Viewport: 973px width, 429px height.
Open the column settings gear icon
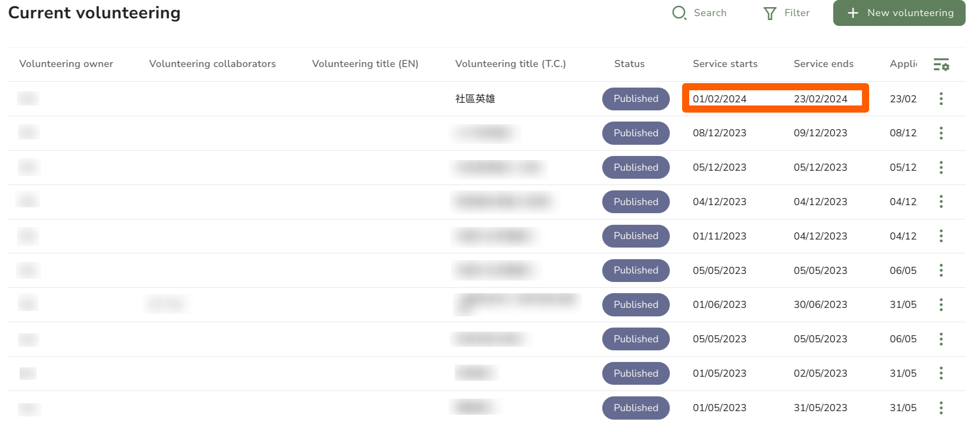point(941,64)
